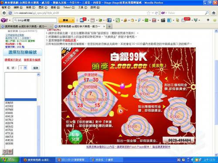
Task: Click the home icon in the navigation bar
Action: pos(214,13)
